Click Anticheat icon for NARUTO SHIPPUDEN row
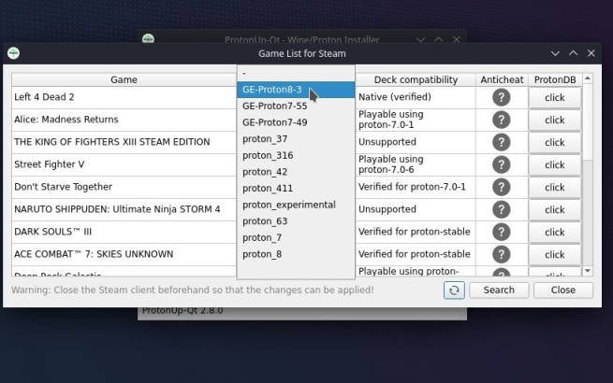Screen dimensions: 613x383 (502, 209)
